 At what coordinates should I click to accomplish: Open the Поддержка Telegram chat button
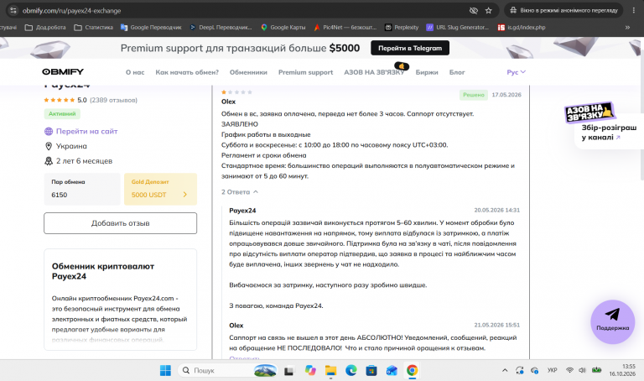click(x=612, y=321)
